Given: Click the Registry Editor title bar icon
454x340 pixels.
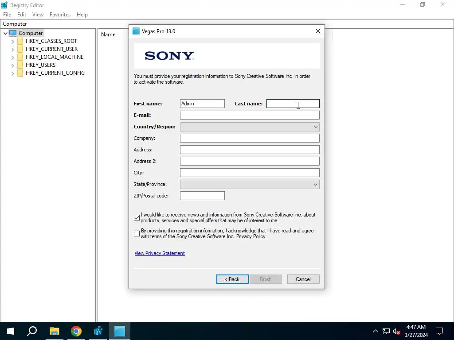Looking at the screenshot, I should (x=4, y=5).
